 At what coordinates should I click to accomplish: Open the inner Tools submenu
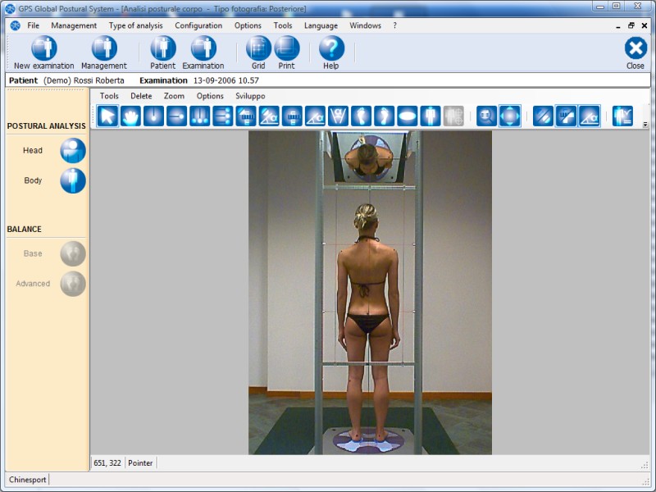[109, 96]
